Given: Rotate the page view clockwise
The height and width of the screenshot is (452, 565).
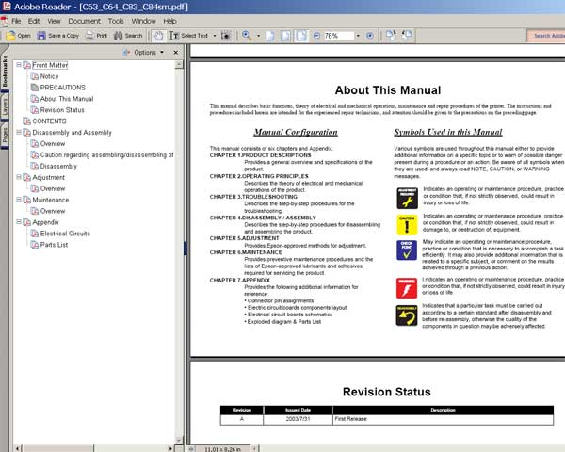Looking at the screenshot, I should (x=391, y=36).
